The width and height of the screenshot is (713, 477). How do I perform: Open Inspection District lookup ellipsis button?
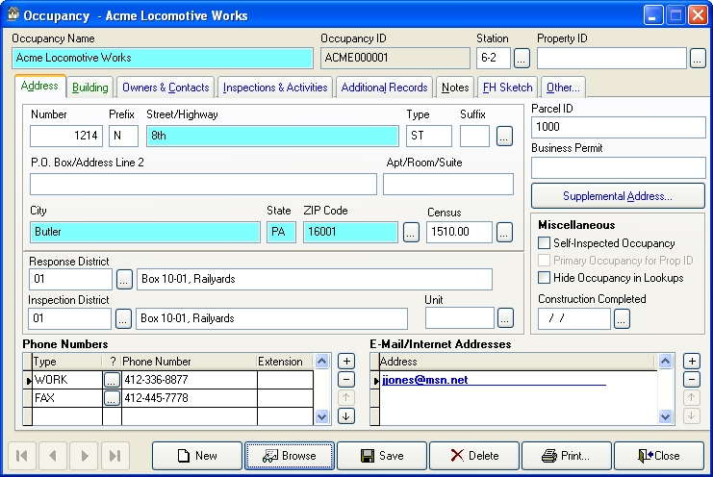tap(123, 318)
